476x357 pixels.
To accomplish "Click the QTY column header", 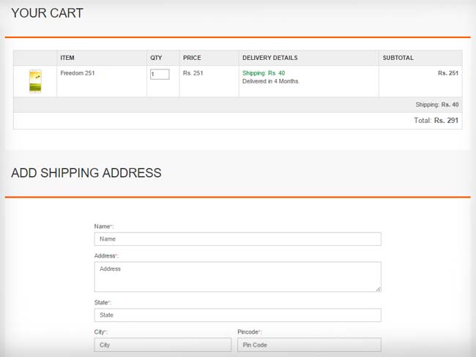I will click(156, 58).
